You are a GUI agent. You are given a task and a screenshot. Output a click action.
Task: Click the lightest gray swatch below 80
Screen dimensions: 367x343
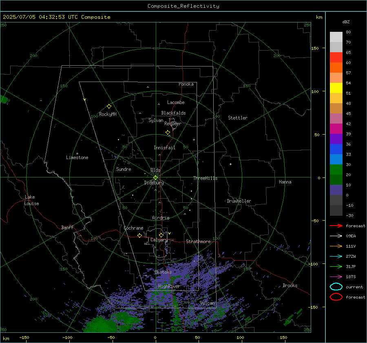[336, 37]
